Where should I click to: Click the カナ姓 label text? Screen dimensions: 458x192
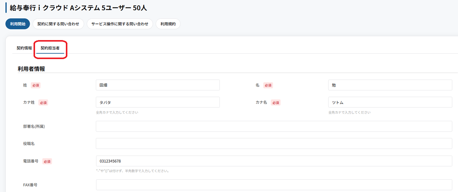click(x=29, y=102)
